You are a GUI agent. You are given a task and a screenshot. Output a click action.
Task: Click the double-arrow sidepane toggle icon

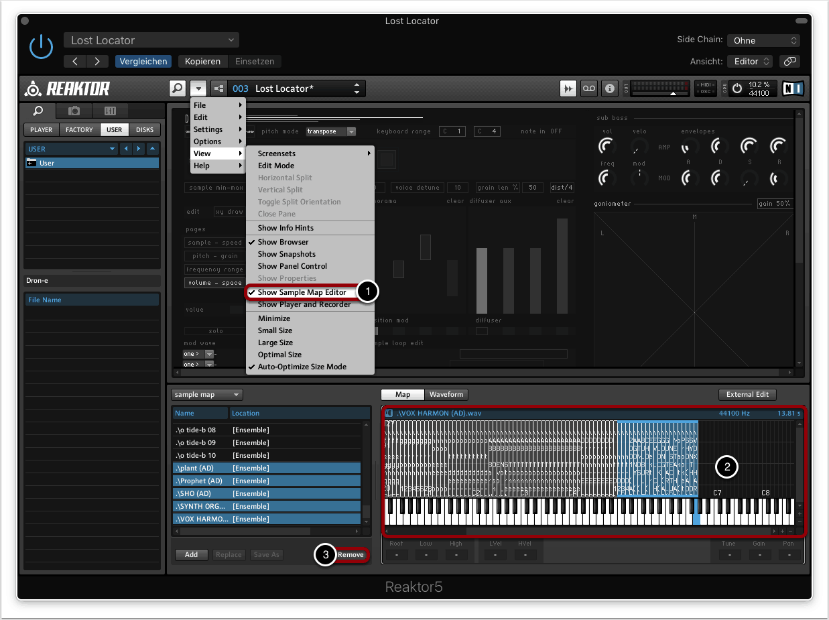[568, 88]
